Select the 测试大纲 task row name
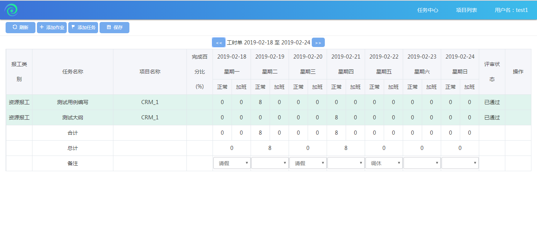This screenshot has height=251, width=537. [73, 117]
